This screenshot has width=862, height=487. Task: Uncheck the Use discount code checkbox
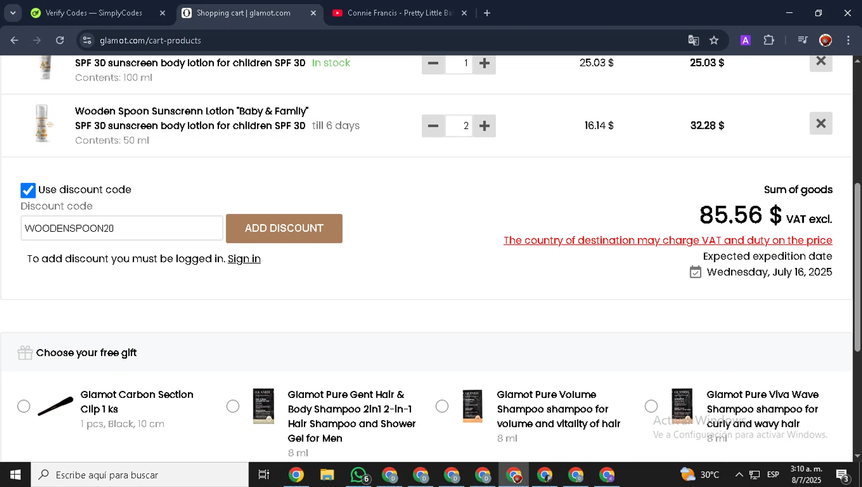(28, 190)
